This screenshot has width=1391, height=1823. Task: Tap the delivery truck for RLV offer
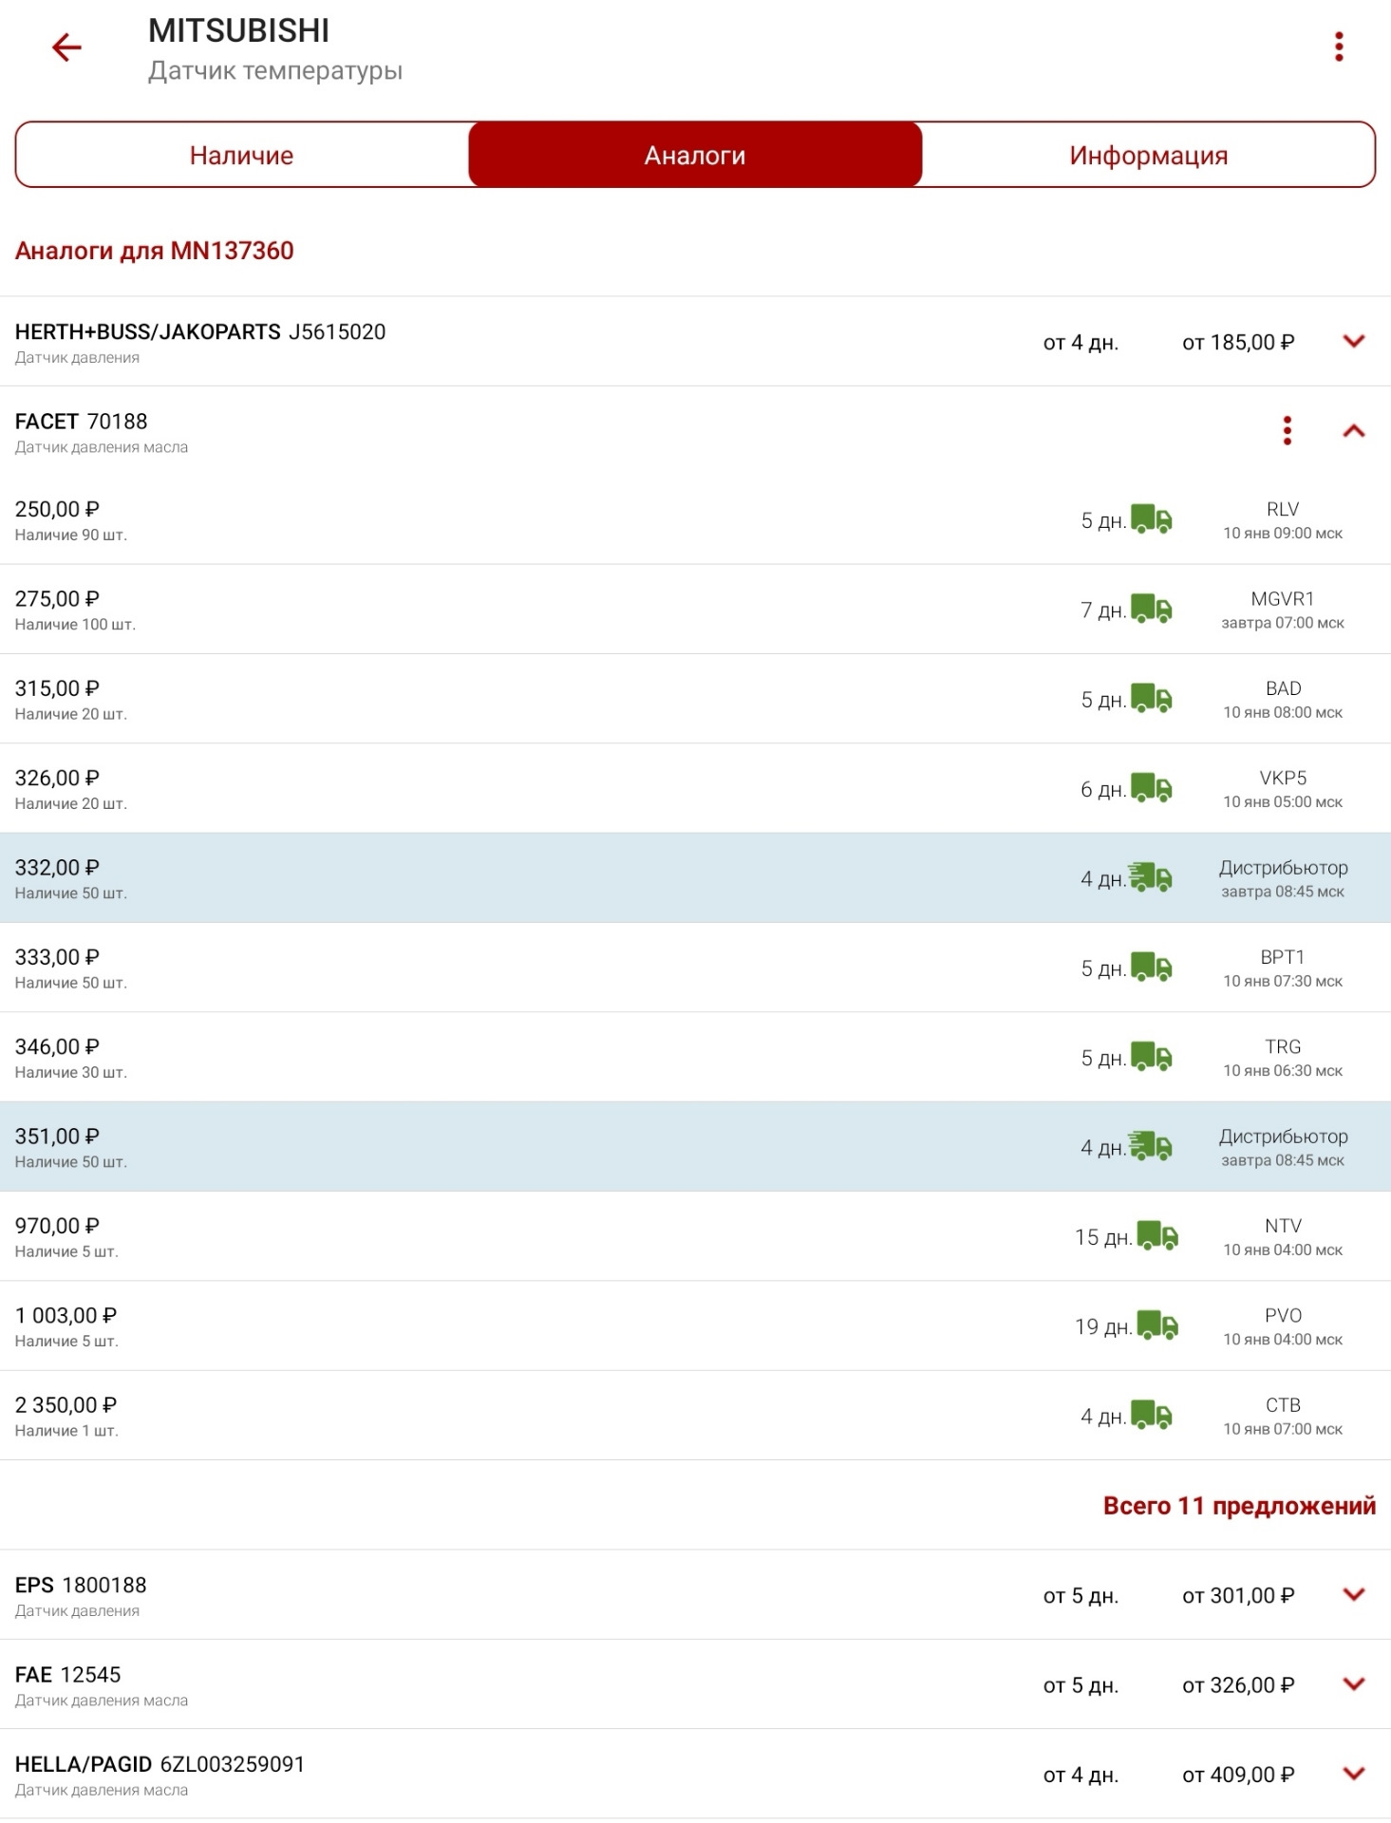click(x=1152, y=519)
